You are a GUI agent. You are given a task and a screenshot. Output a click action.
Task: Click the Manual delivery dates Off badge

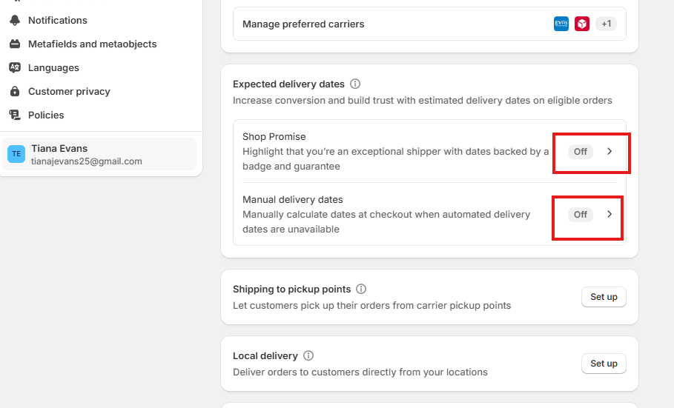click(581, 214)
